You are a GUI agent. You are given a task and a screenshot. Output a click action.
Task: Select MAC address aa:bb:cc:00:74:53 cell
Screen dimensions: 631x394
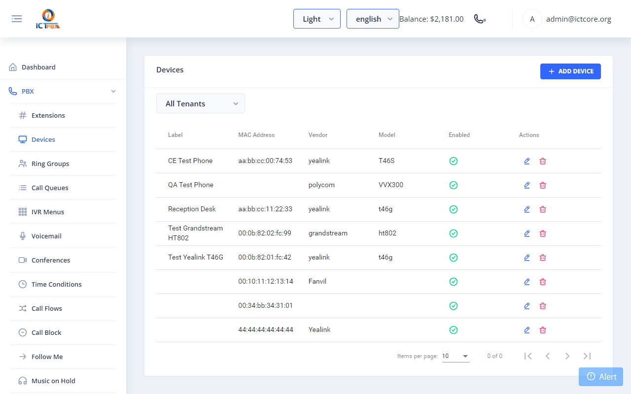265,161
